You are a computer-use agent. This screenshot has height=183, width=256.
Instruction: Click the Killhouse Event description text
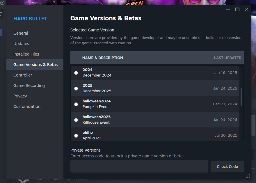pyautogui.click(x=96, y=122)
